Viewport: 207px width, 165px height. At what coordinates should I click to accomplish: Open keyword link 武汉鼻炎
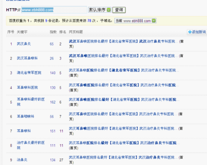(x=24, y=44)
